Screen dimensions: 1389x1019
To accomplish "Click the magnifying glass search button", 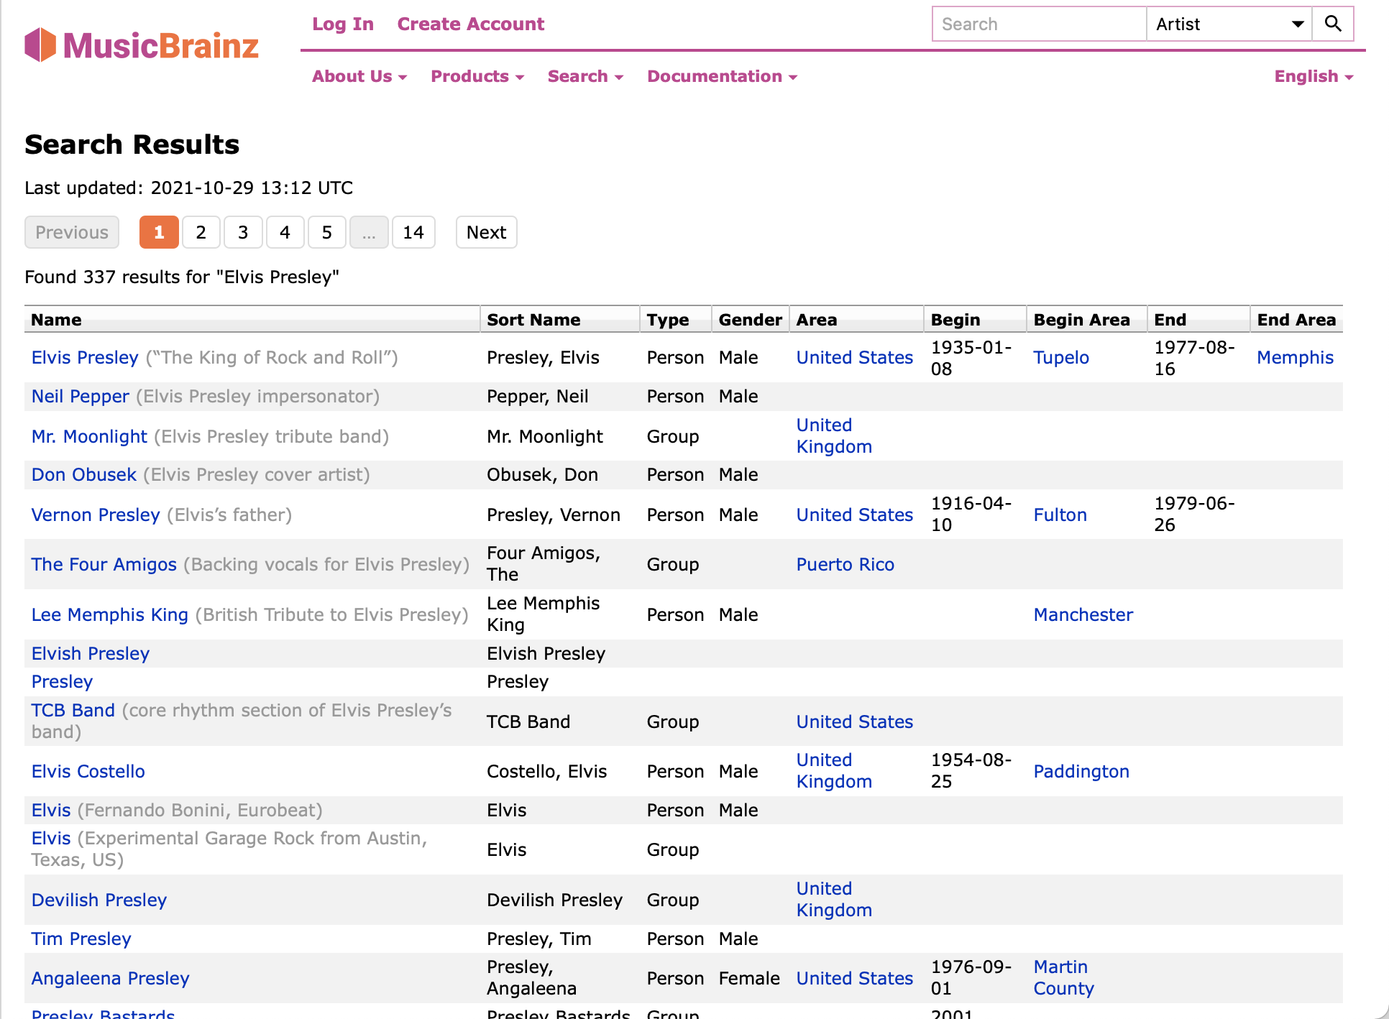I will tap(1332, 24).
